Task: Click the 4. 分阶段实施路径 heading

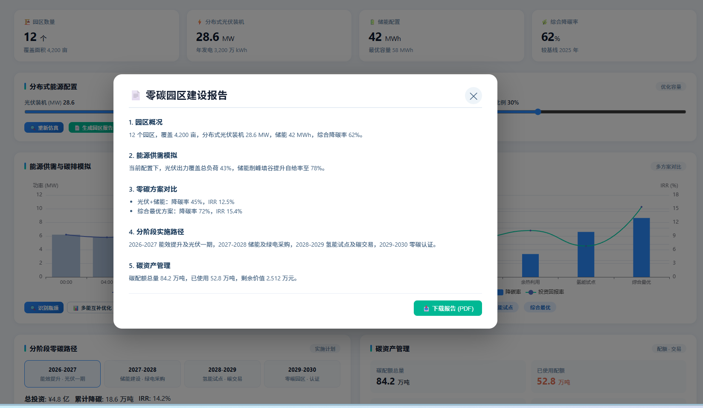Action: (x=156, y=232)
